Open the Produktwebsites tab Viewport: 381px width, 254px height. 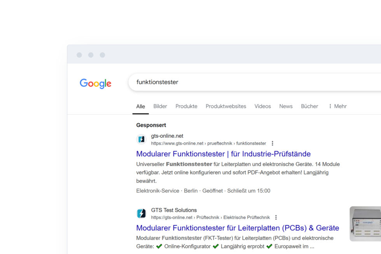pos(226,106)
